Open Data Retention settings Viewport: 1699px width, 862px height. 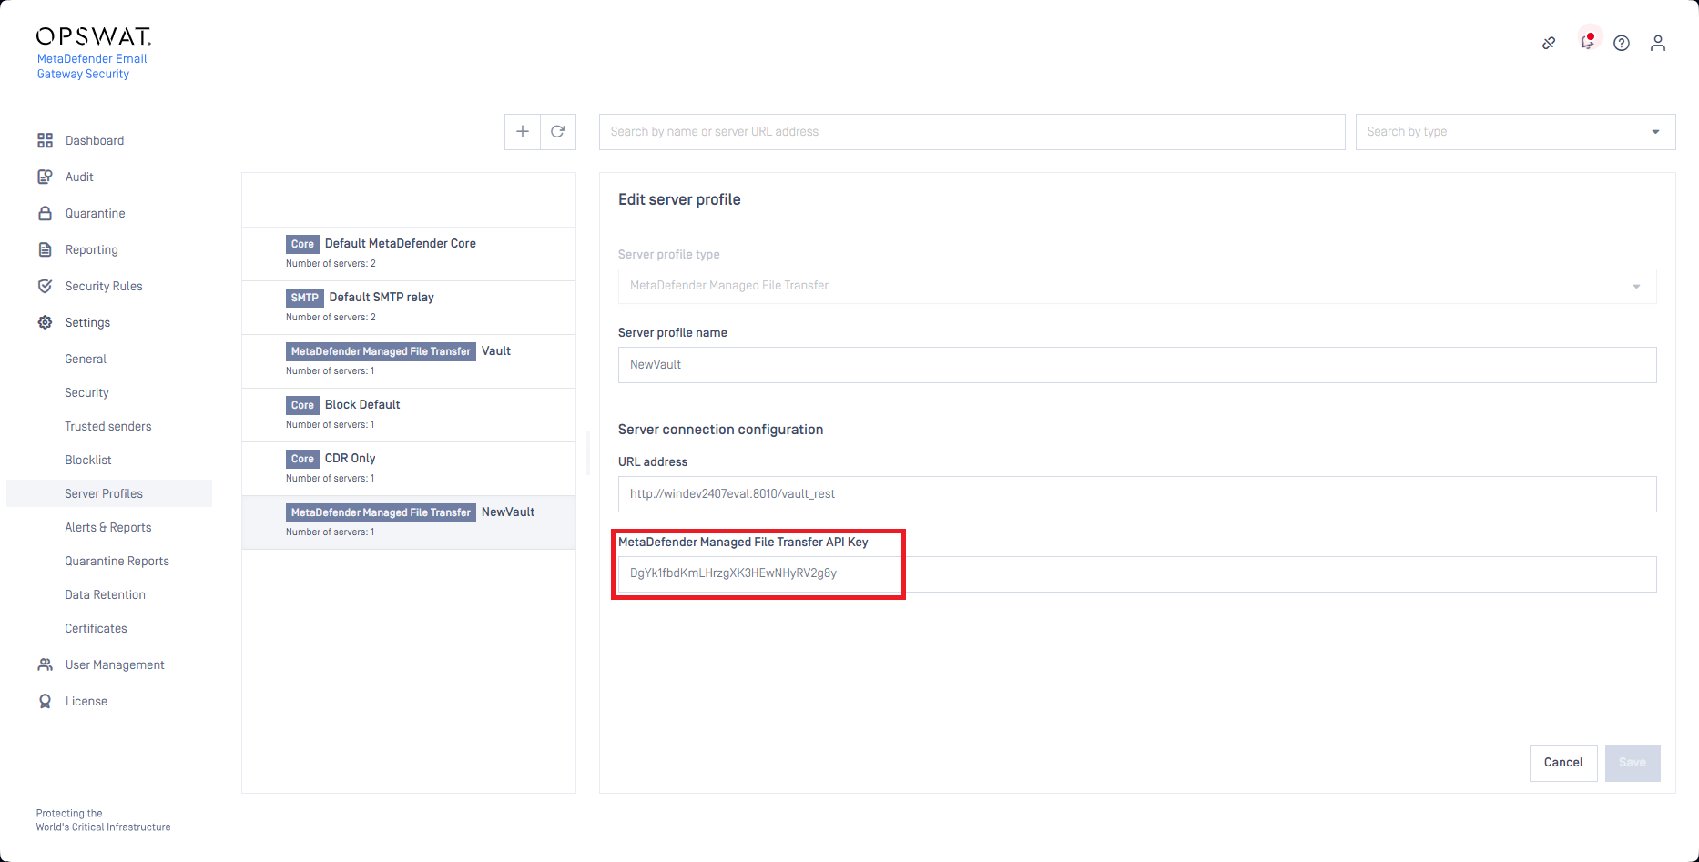click(x=105, y=594)
